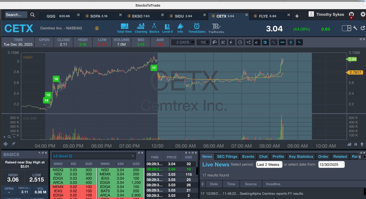Click the chart share icon

248,43
